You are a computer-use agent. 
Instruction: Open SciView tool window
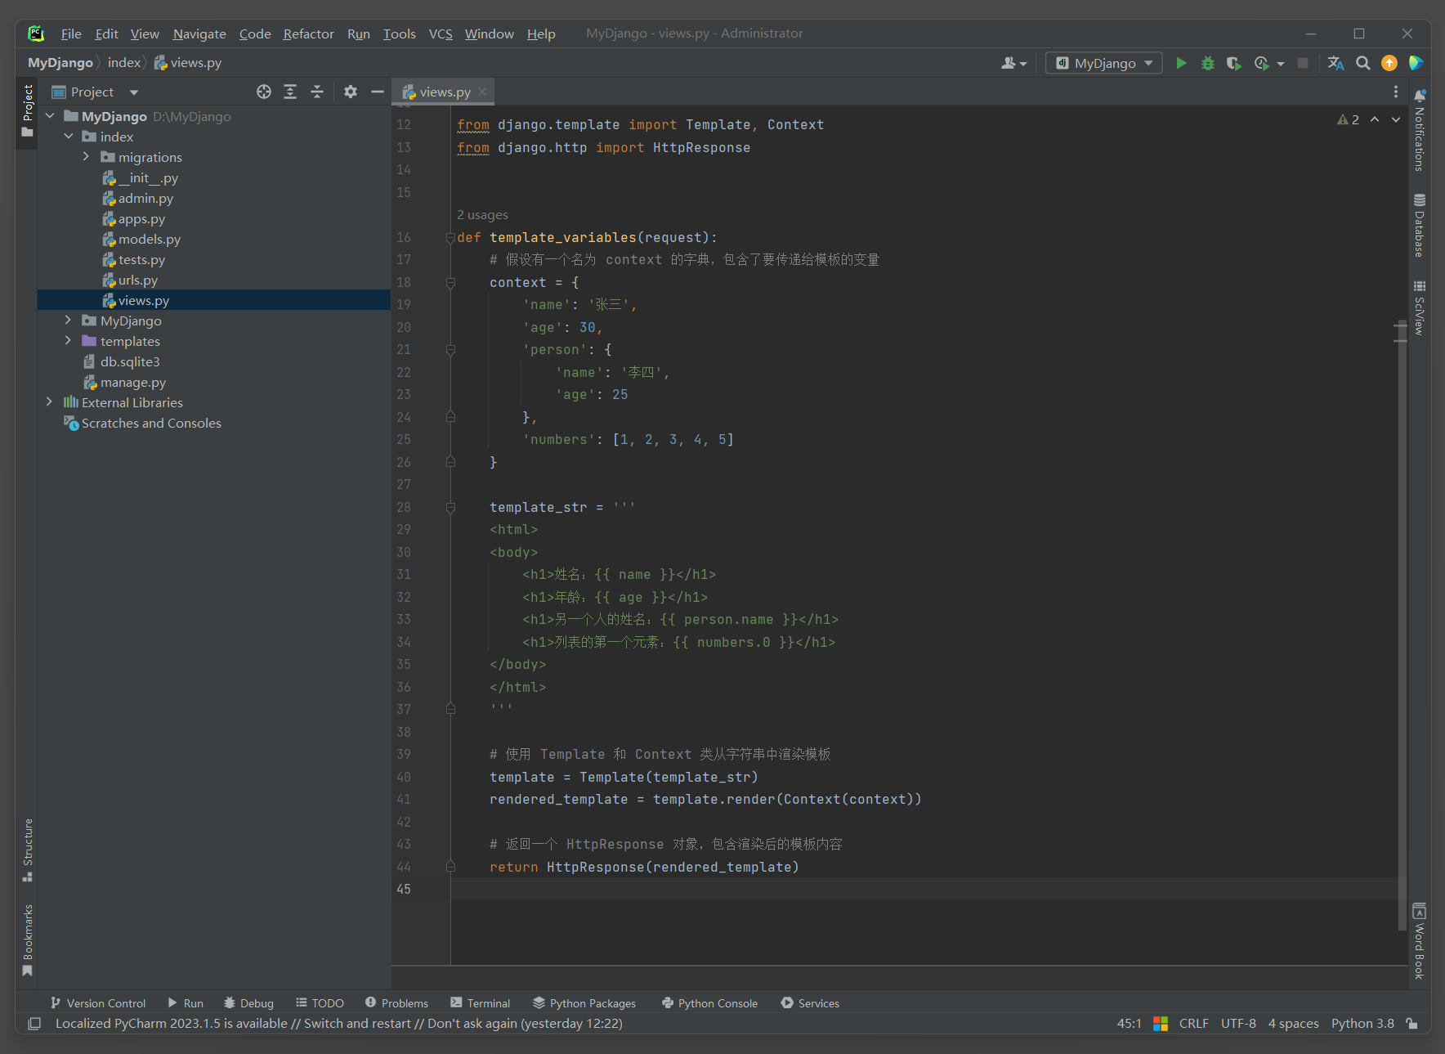[x=1420, y=307]
